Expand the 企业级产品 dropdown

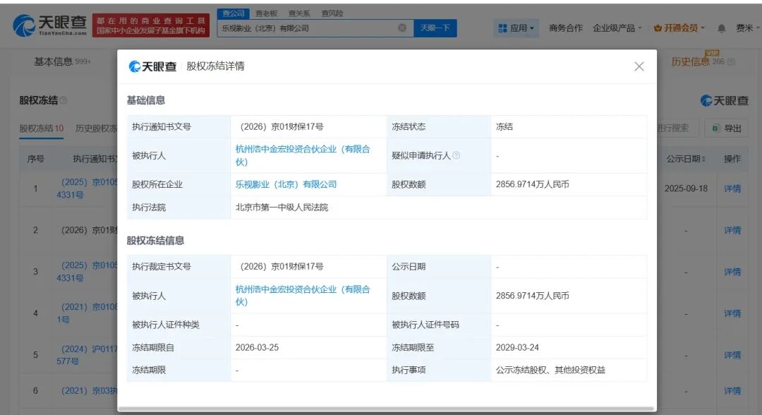tap(617, 28)
